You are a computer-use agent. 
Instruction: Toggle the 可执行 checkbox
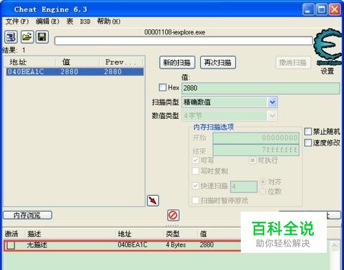[252, 160]
